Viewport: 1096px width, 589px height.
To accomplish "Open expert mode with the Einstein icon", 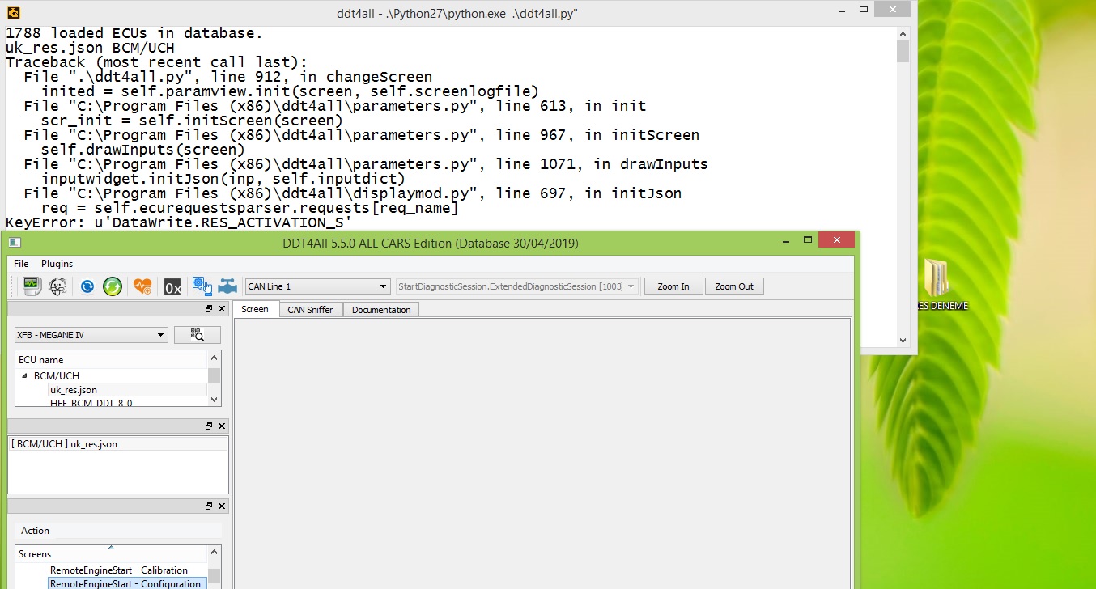I will point(57,286).
